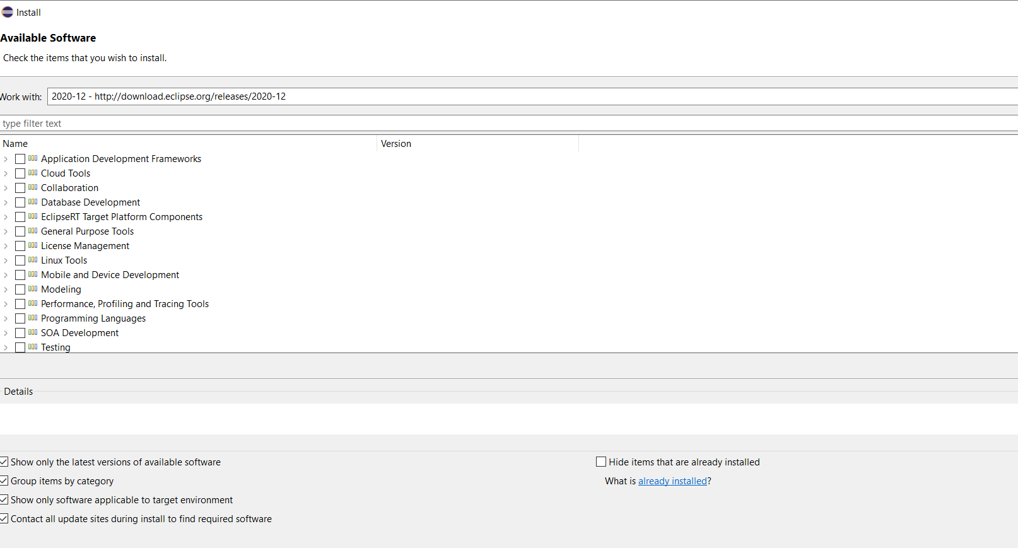This screenshot has width=1018, height=548.
Task: Click the General Purpose Tools category icon
Action: [33, 231]
